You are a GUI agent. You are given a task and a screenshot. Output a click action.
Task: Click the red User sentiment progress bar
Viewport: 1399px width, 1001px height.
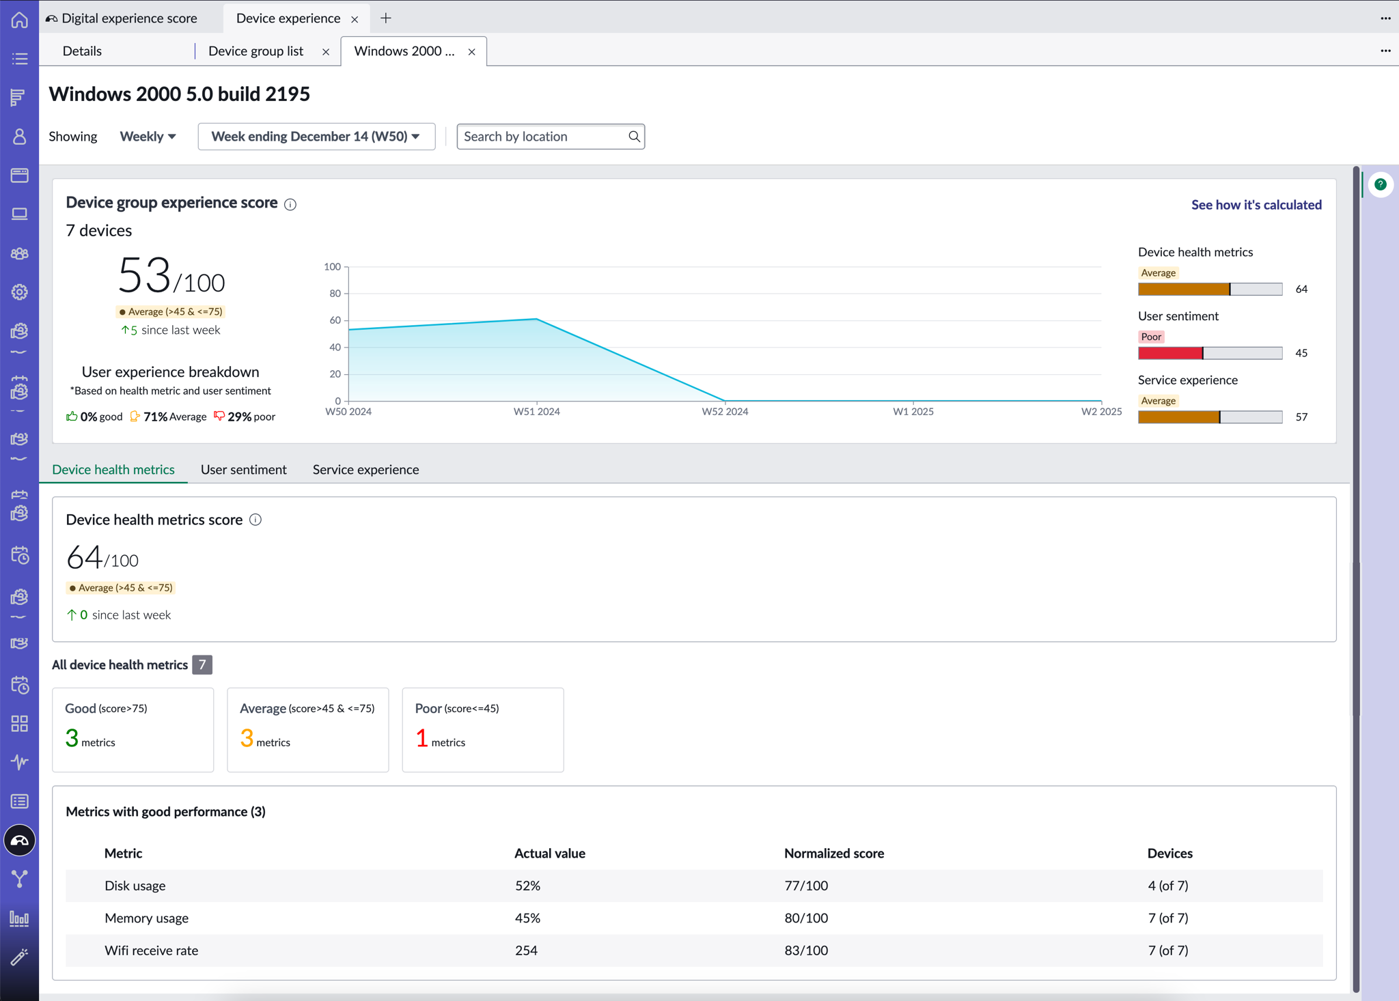pyautogui.click(x=1210, y=353)
